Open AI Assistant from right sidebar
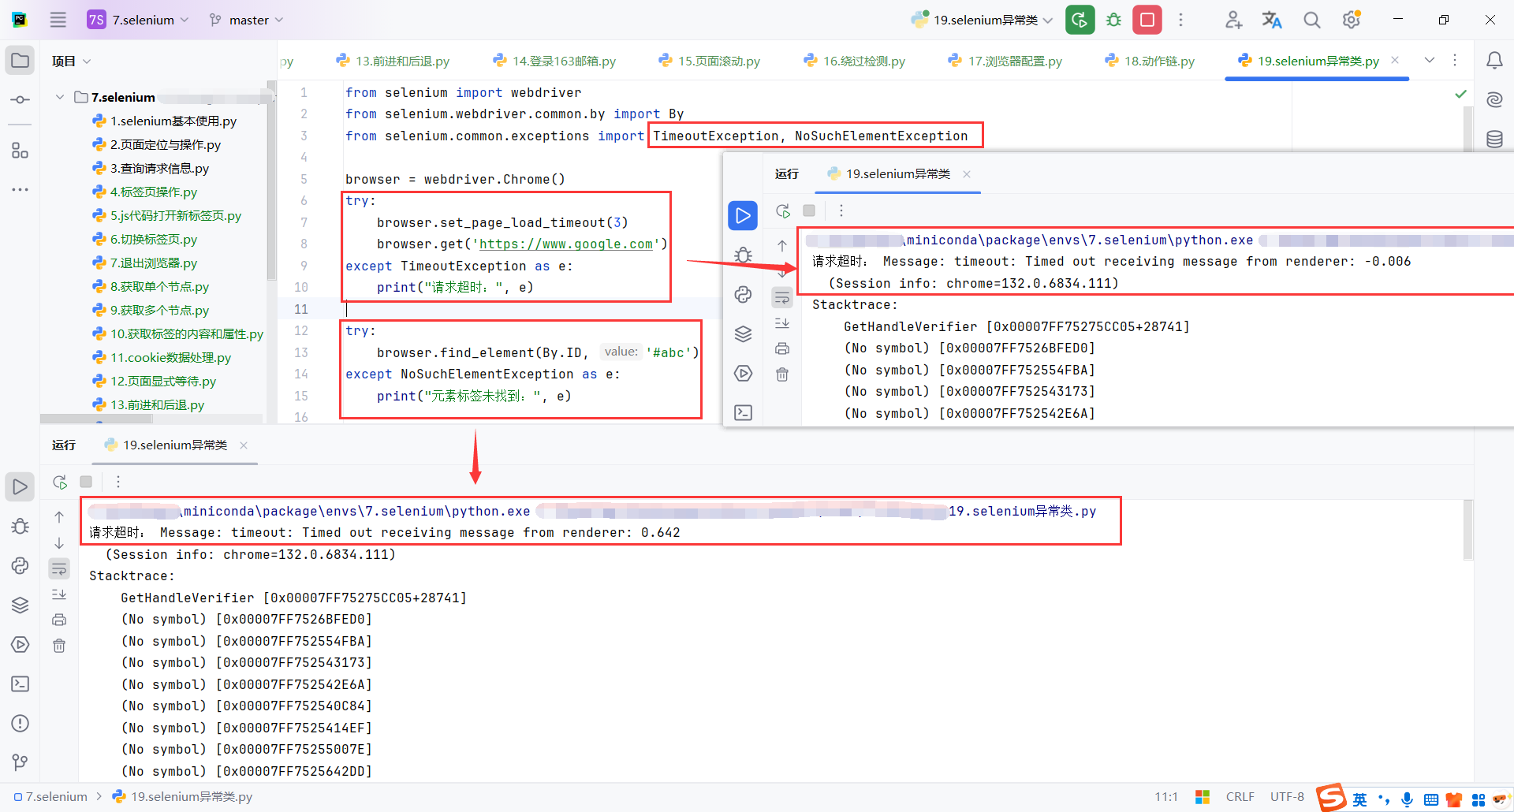The height and width of the screenshot is (812, 1514). 1494,99
